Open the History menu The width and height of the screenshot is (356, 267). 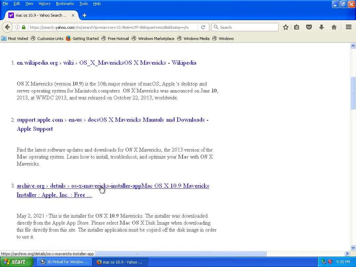point(44,3)
